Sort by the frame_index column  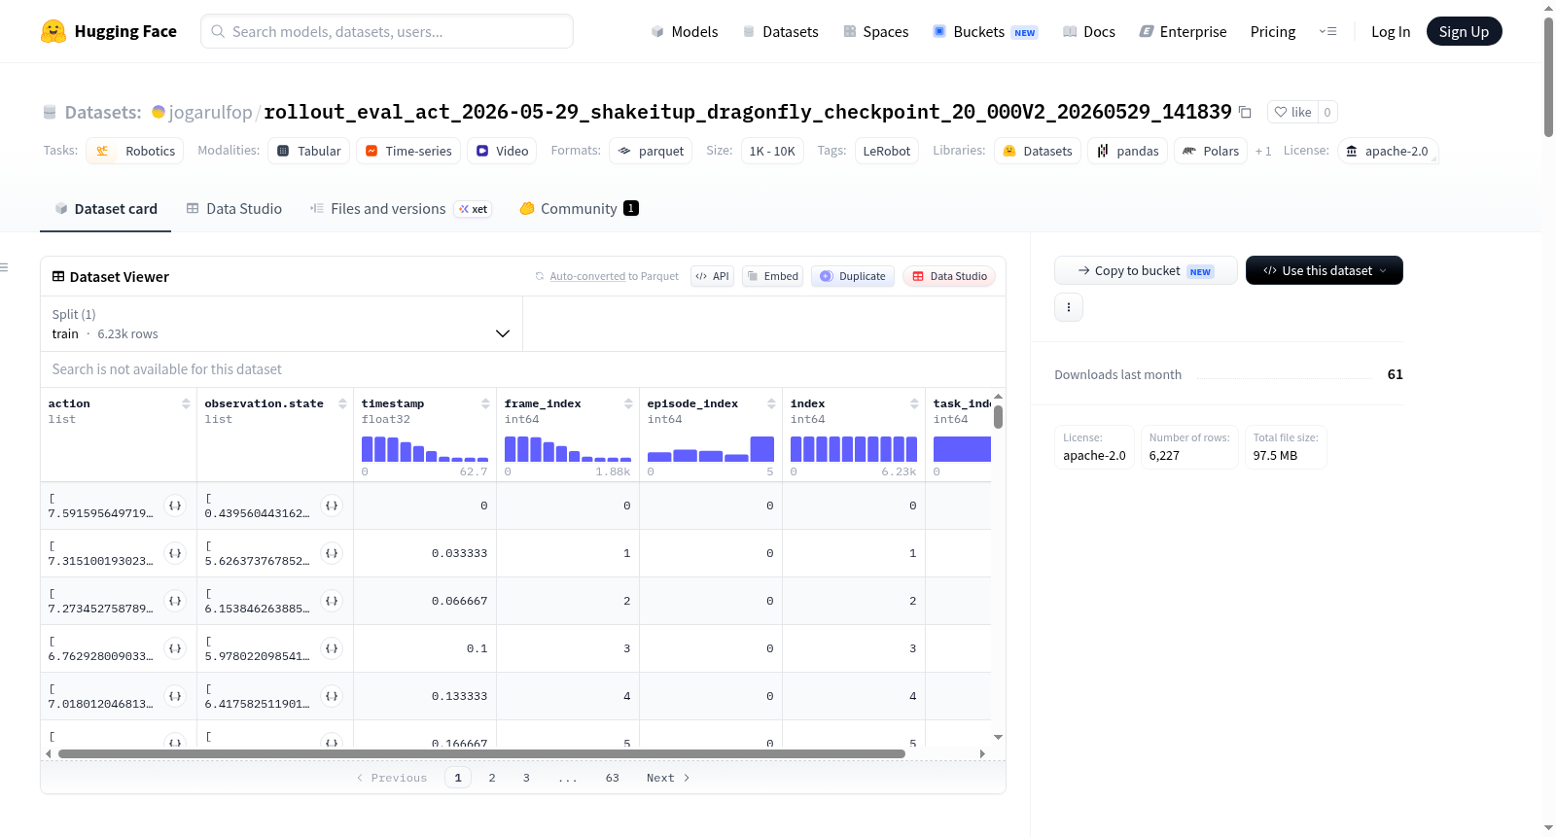[x=628, y=403]
